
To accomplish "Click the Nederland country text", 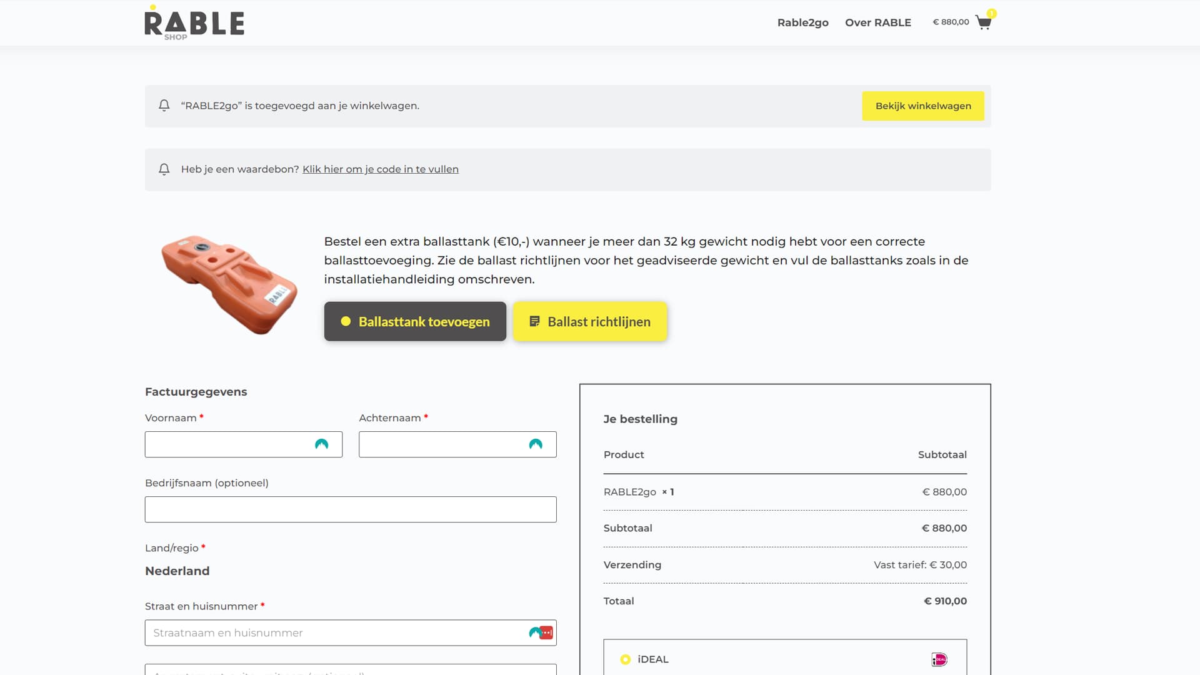I will 177,571.
